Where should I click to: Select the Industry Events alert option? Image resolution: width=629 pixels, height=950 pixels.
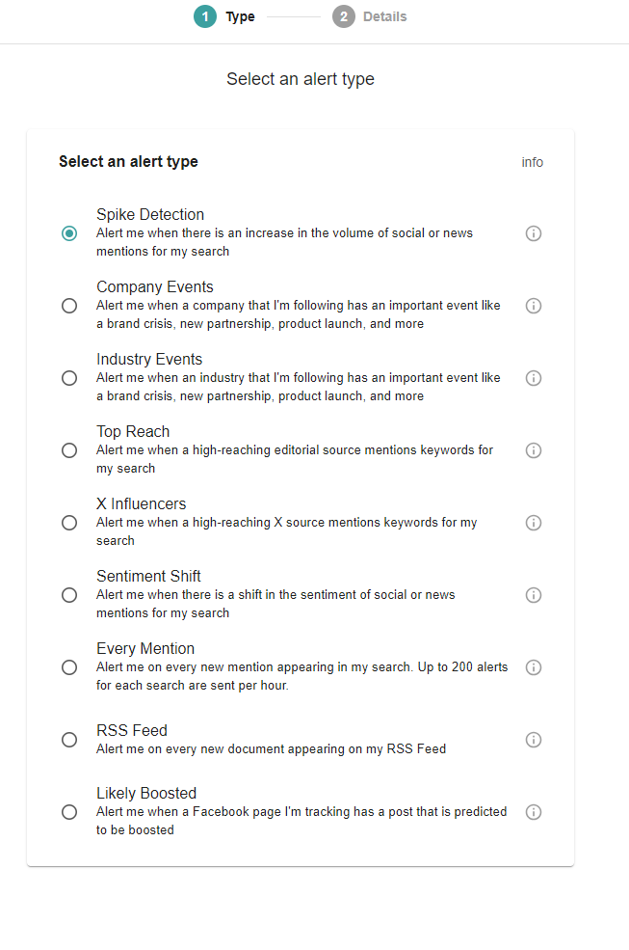pos(69,378)
